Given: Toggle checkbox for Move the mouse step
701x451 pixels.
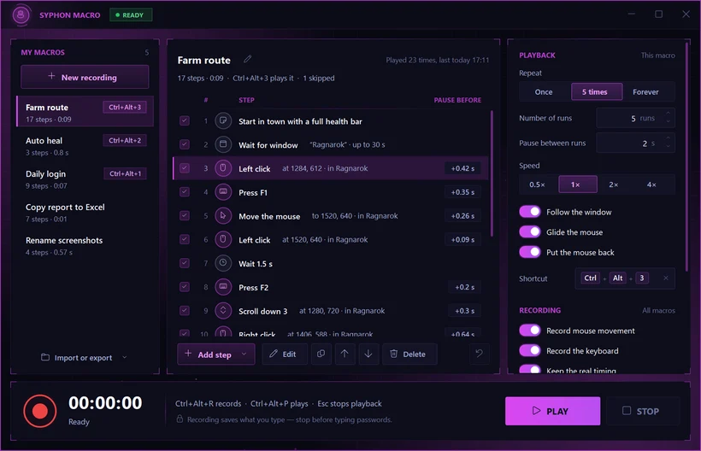Looking at the screenshot, I should (184, 215).
